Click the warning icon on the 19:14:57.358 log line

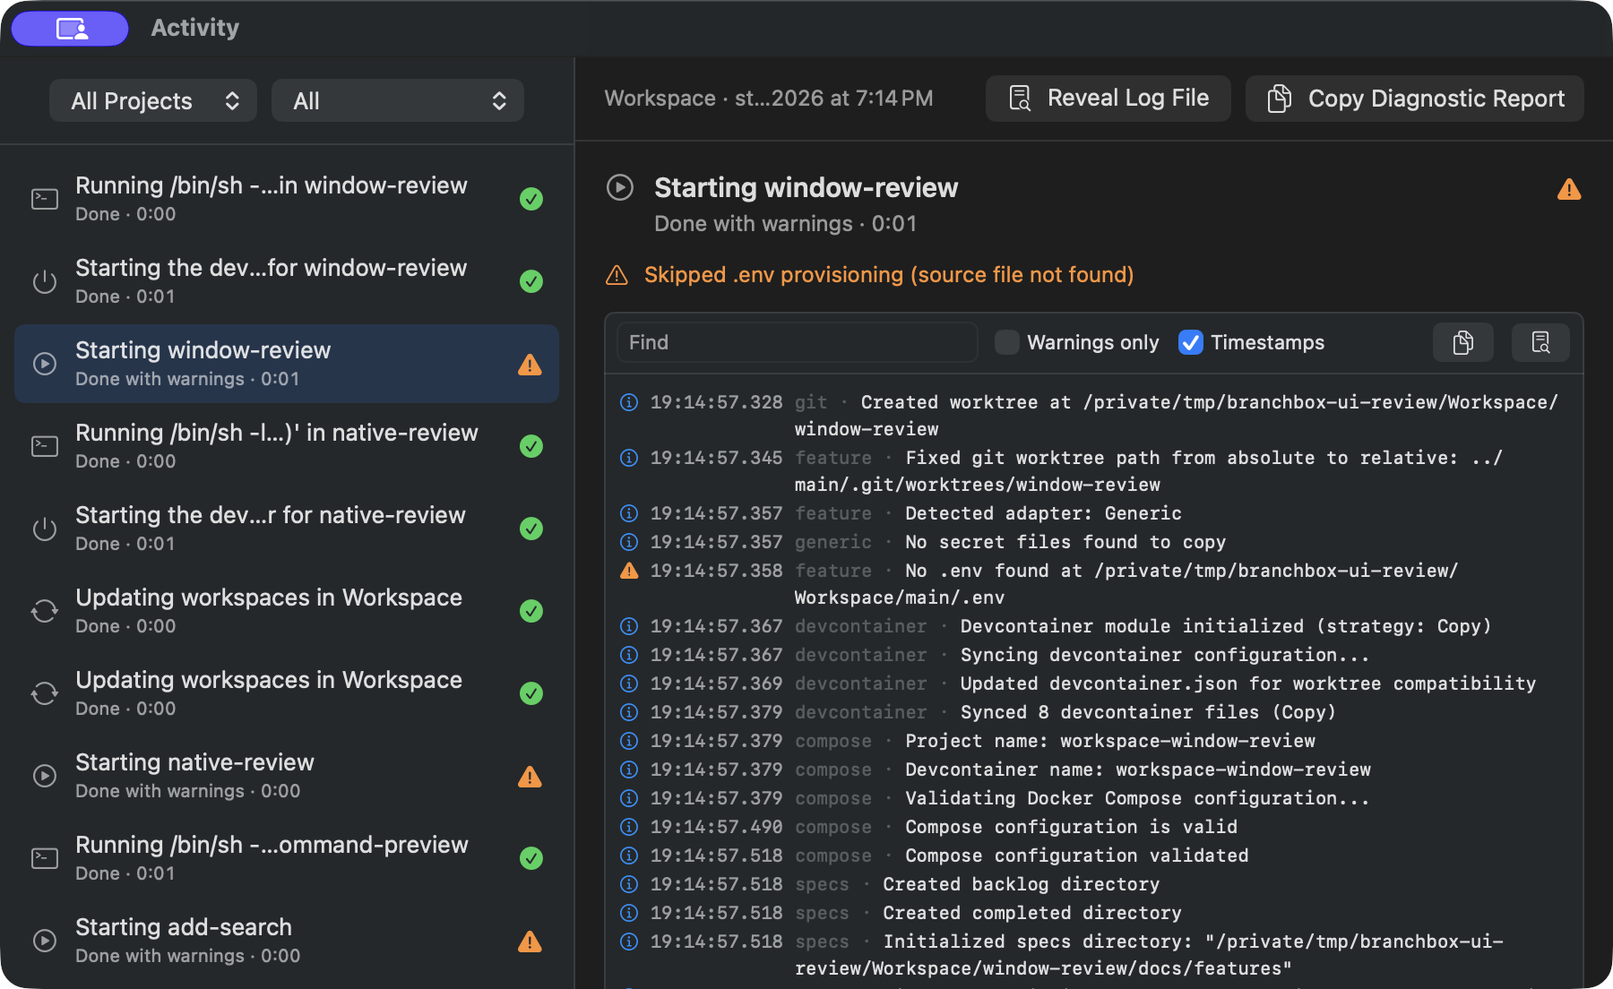629,571
